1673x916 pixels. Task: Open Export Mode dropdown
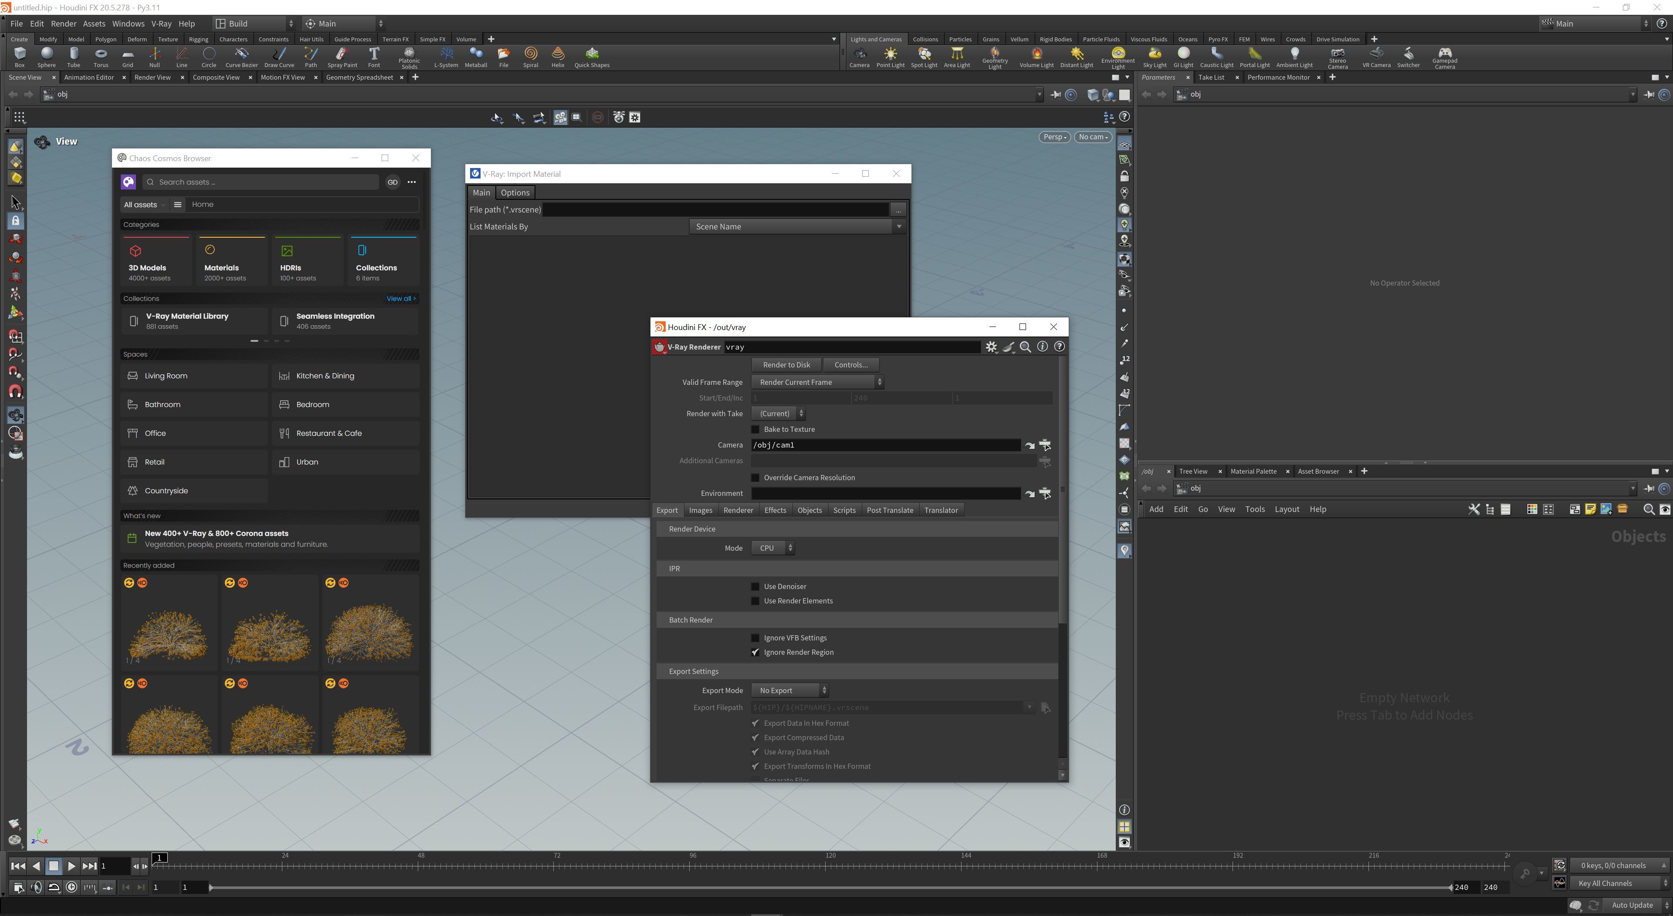[x=790, y=691]
